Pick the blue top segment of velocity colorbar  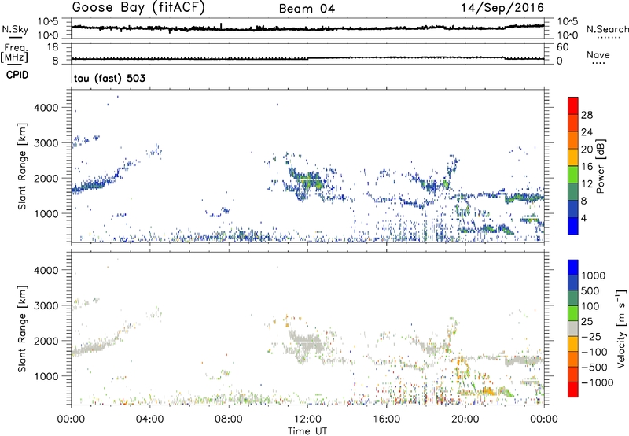[573, 268]
